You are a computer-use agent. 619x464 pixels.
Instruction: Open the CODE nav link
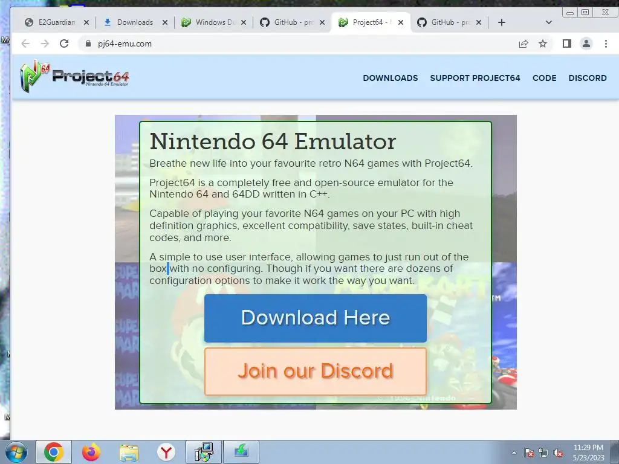tap(544, 78)
